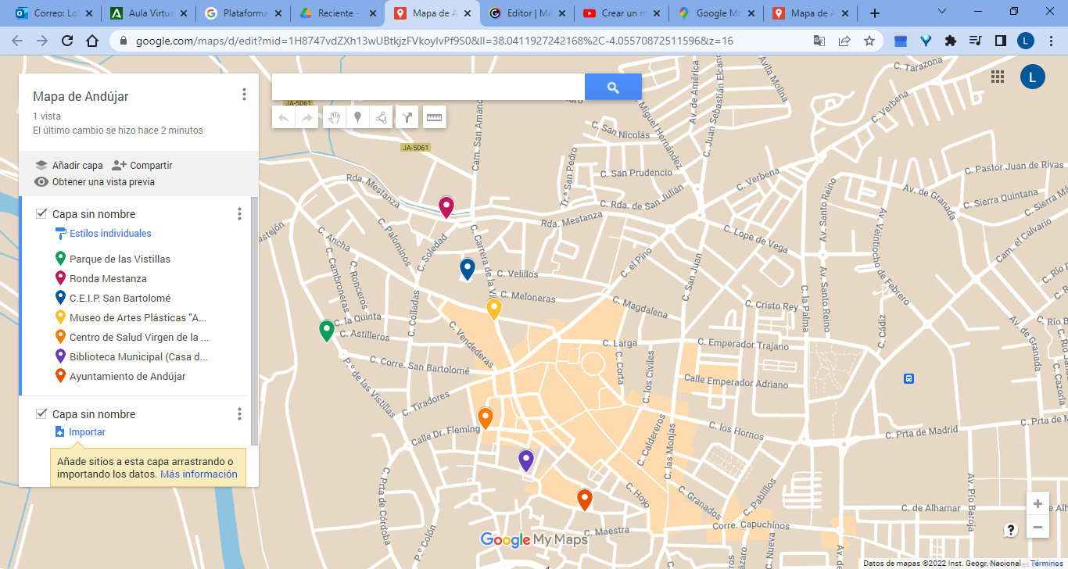
Task: Redo the last map edit
Action: (305, 117)
